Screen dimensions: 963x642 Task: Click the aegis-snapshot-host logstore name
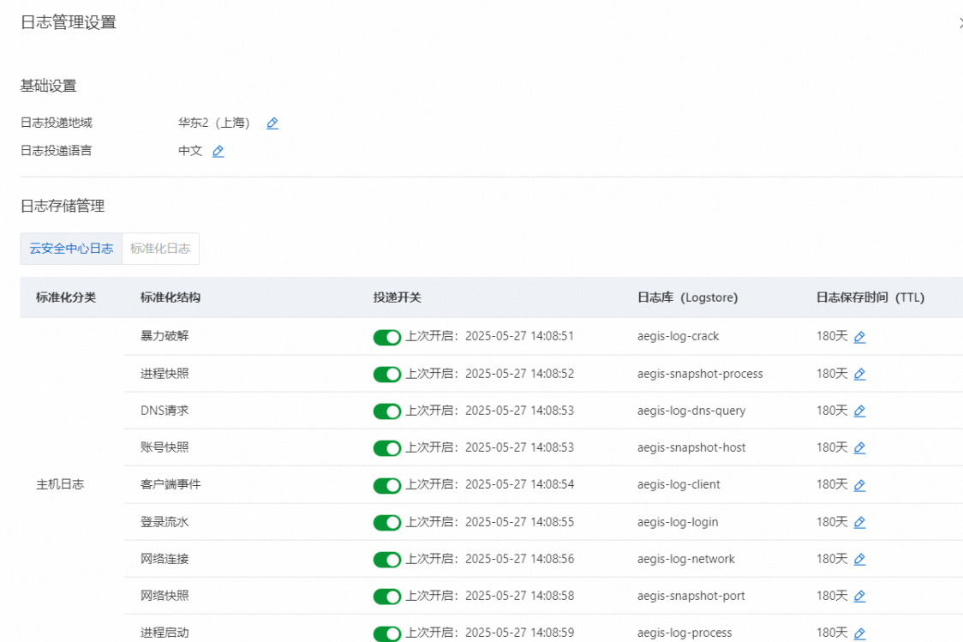pos(691,447)
